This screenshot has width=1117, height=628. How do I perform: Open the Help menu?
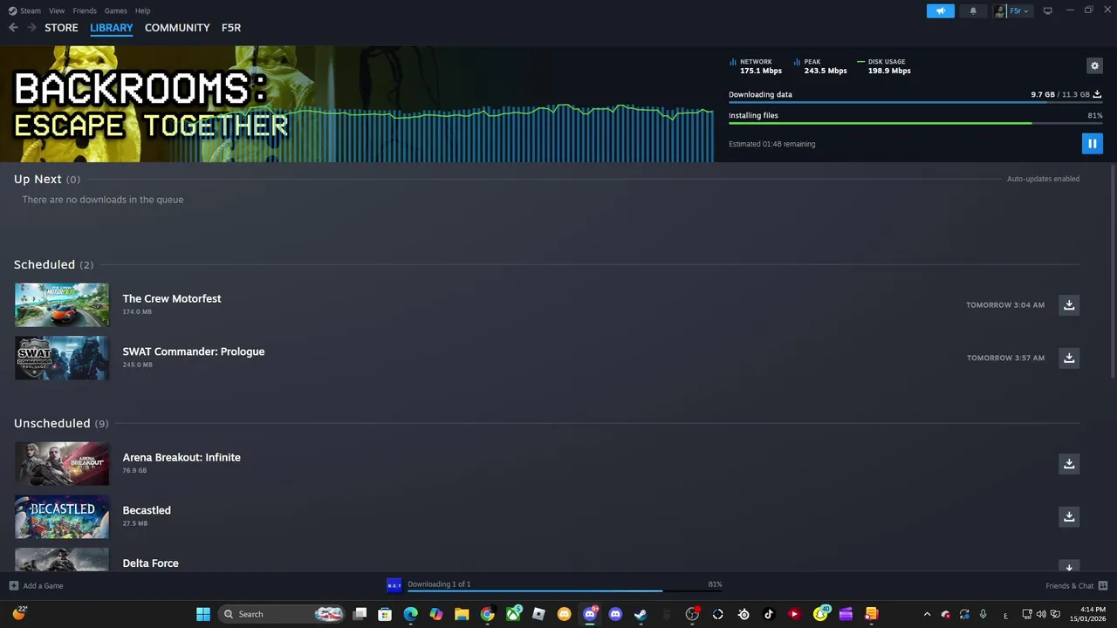coord(142,10)
